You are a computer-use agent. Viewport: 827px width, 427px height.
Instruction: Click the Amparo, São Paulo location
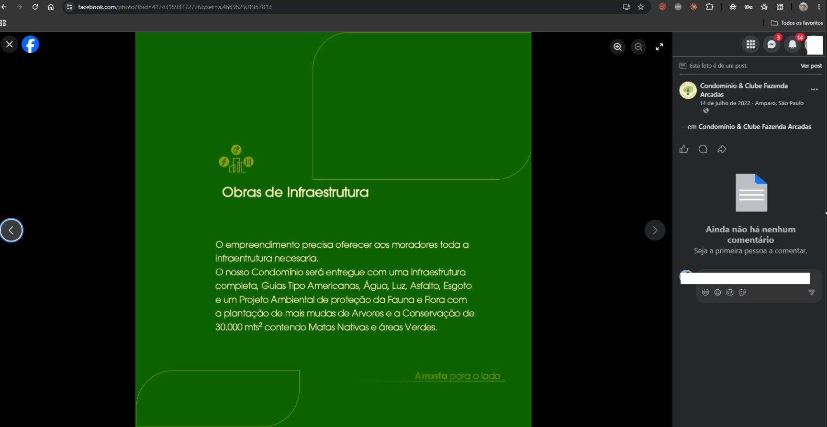tap(779, 103)
